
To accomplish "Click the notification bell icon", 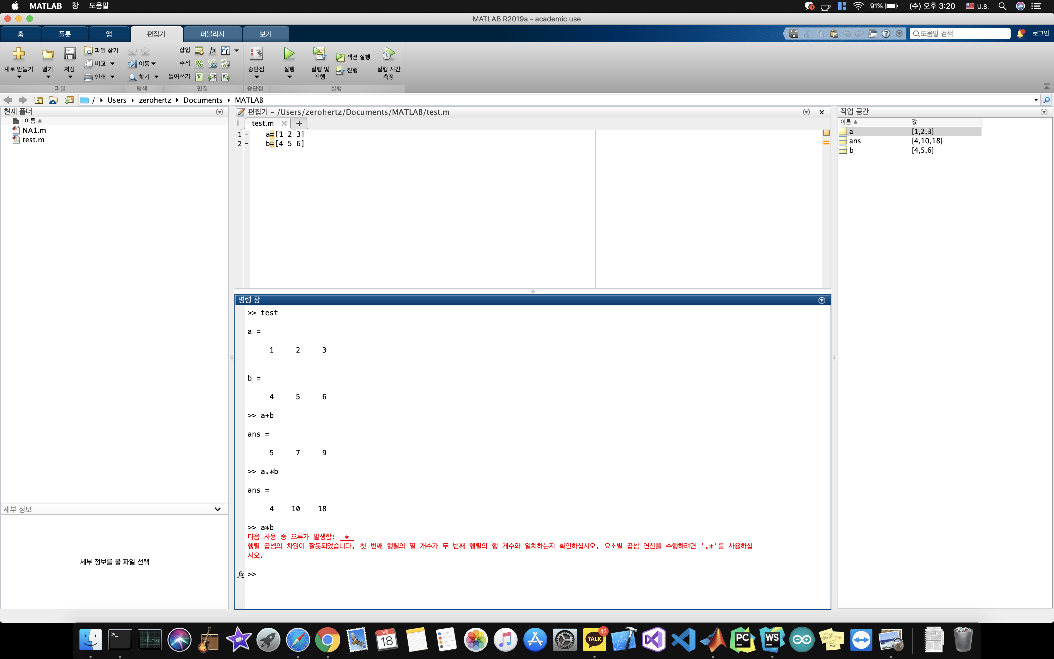I will click(x=1020, y=33).
